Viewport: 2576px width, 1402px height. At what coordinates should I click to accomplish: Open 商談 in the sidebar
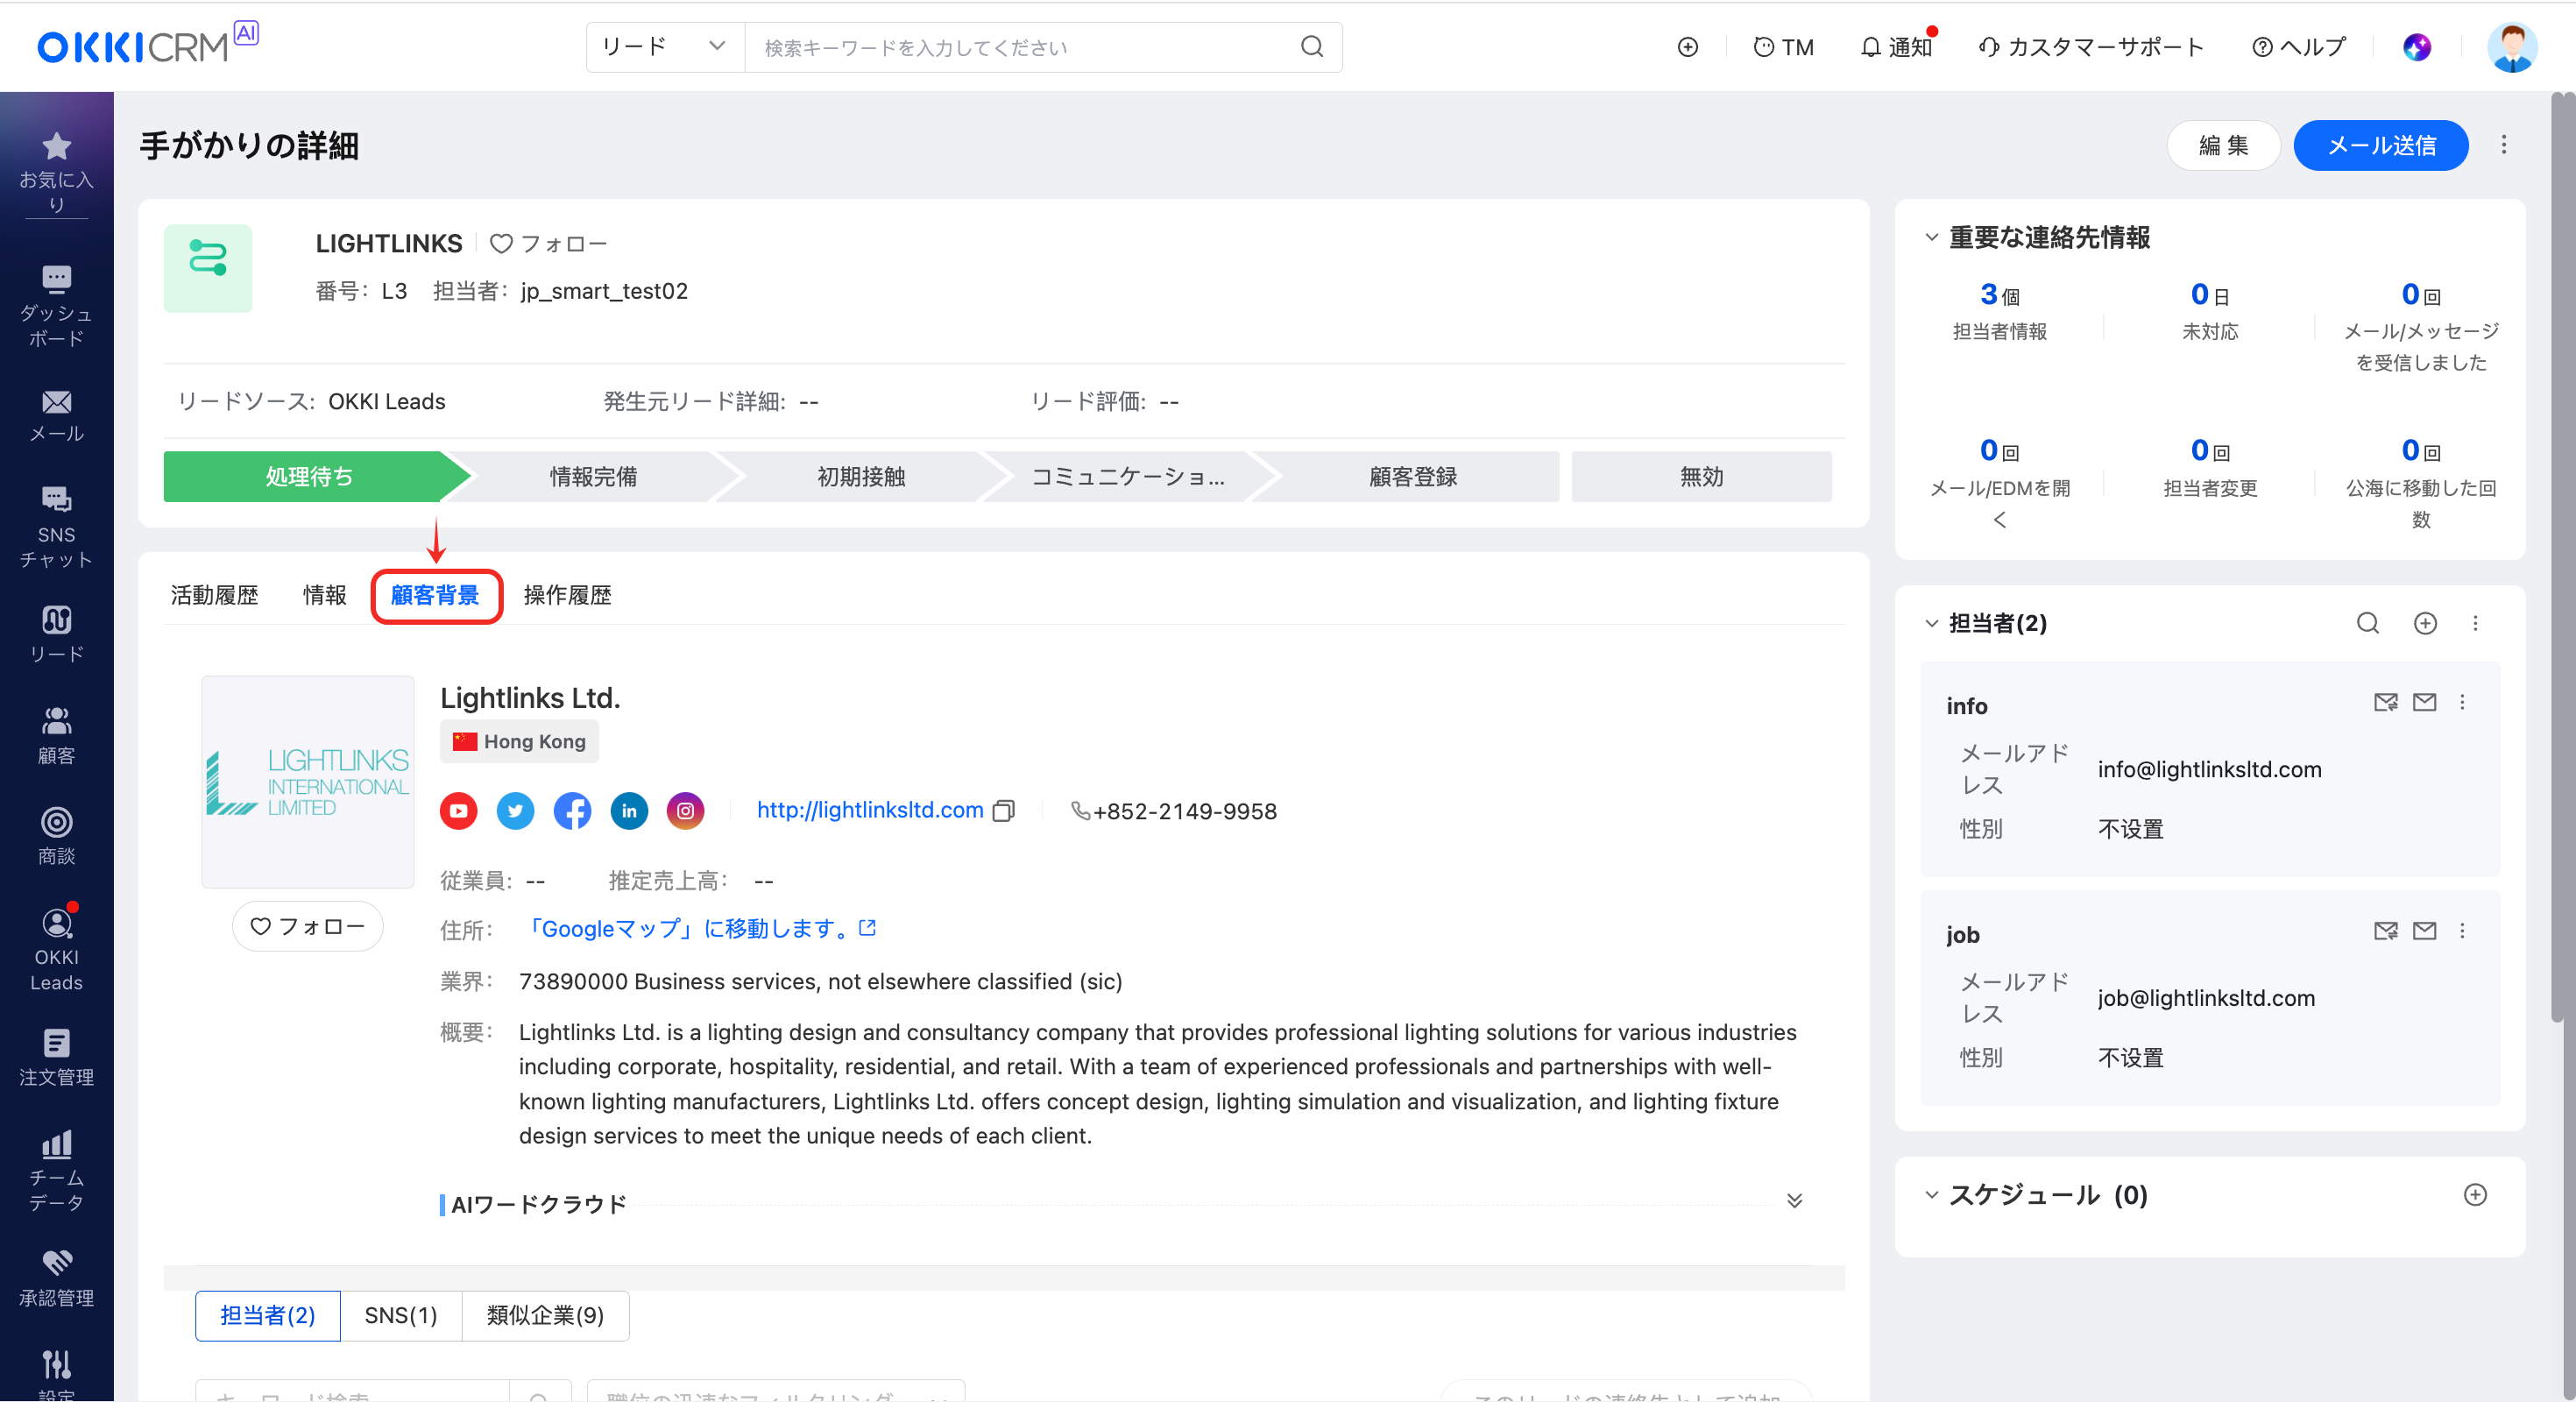click(56, 836)
